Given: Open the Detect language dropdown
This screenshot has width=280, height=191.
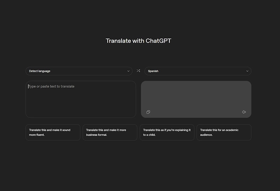Looking at the screenshot, I should click(x=79, y=71).
